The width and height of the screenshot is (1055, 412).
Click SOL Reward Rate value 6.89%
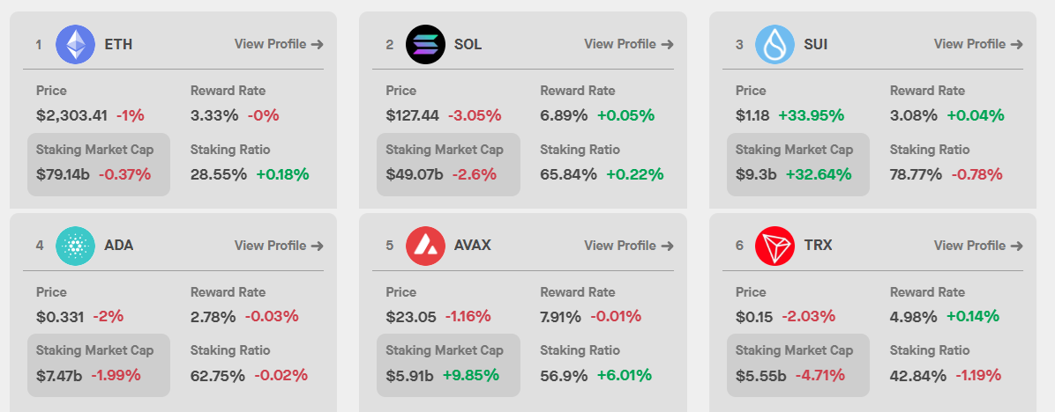[x=565, y=115]
